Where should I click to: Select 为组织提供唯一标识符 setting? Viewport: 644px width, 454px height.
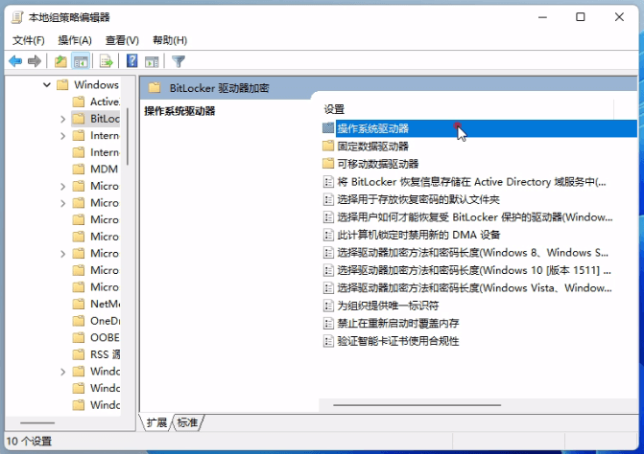coord(388,306)
